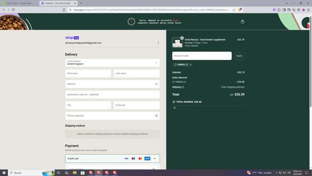Click the Delivery heading

click(71, 54)
